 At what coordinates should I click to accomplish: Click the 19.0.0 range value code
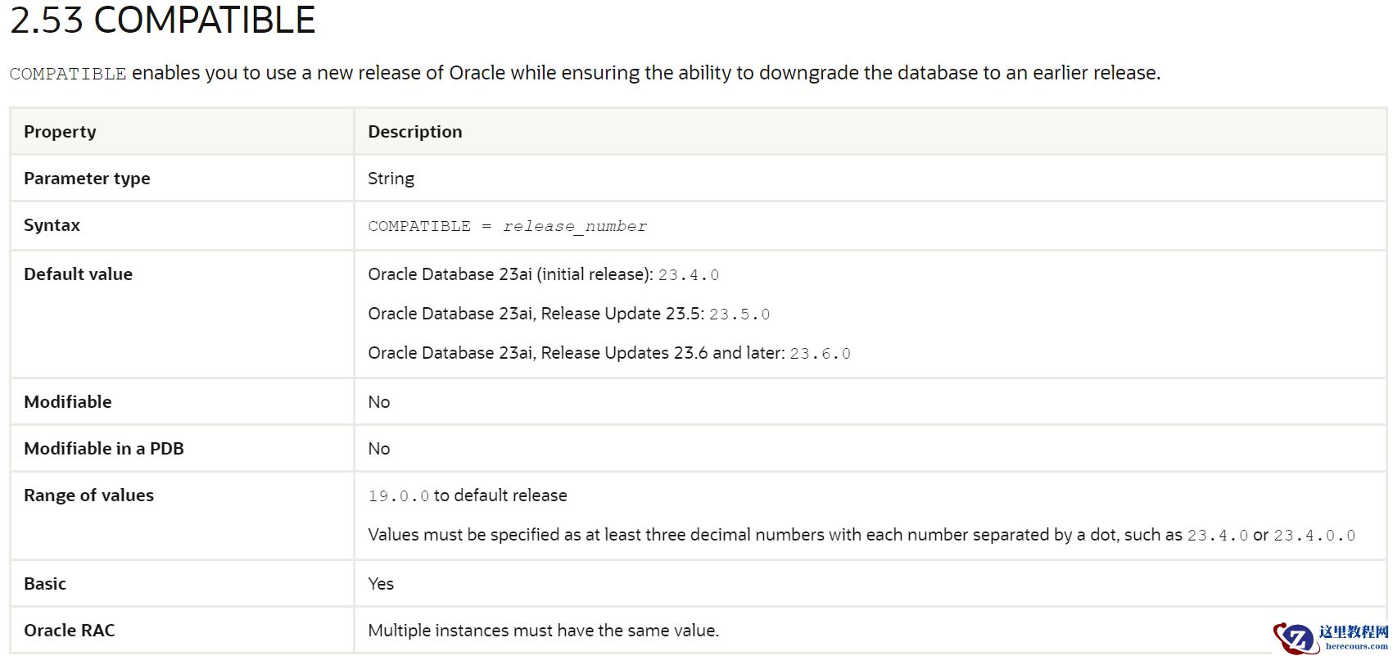coord(398,496)
